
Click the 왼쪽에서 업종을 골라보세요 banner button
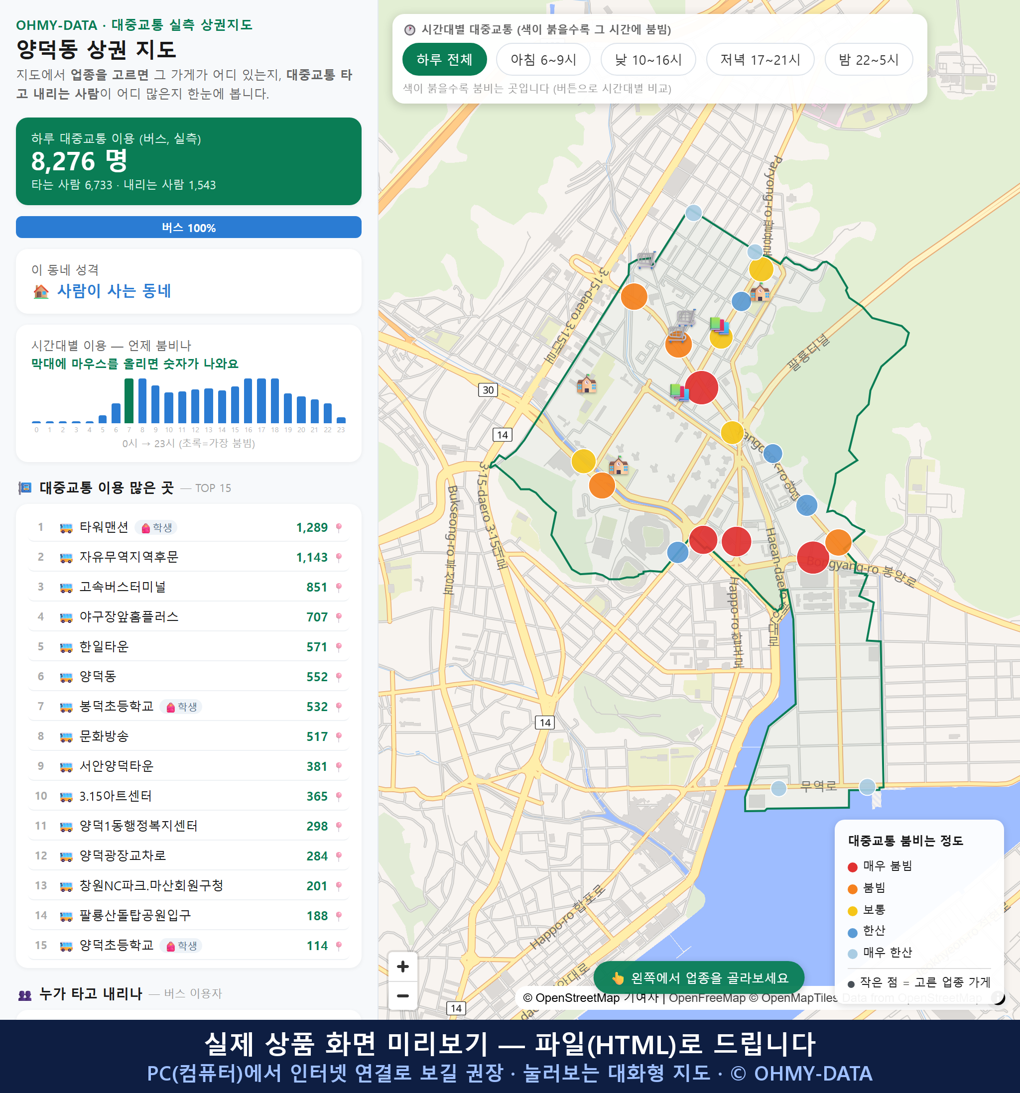tap(699, 978)
